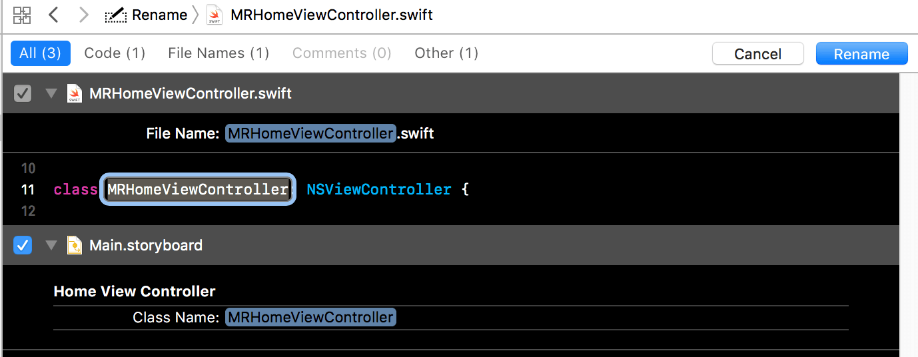This screenshot has width=918, height=357.
Task: Confirm with the blue Rename button
Action: point(861,54)
